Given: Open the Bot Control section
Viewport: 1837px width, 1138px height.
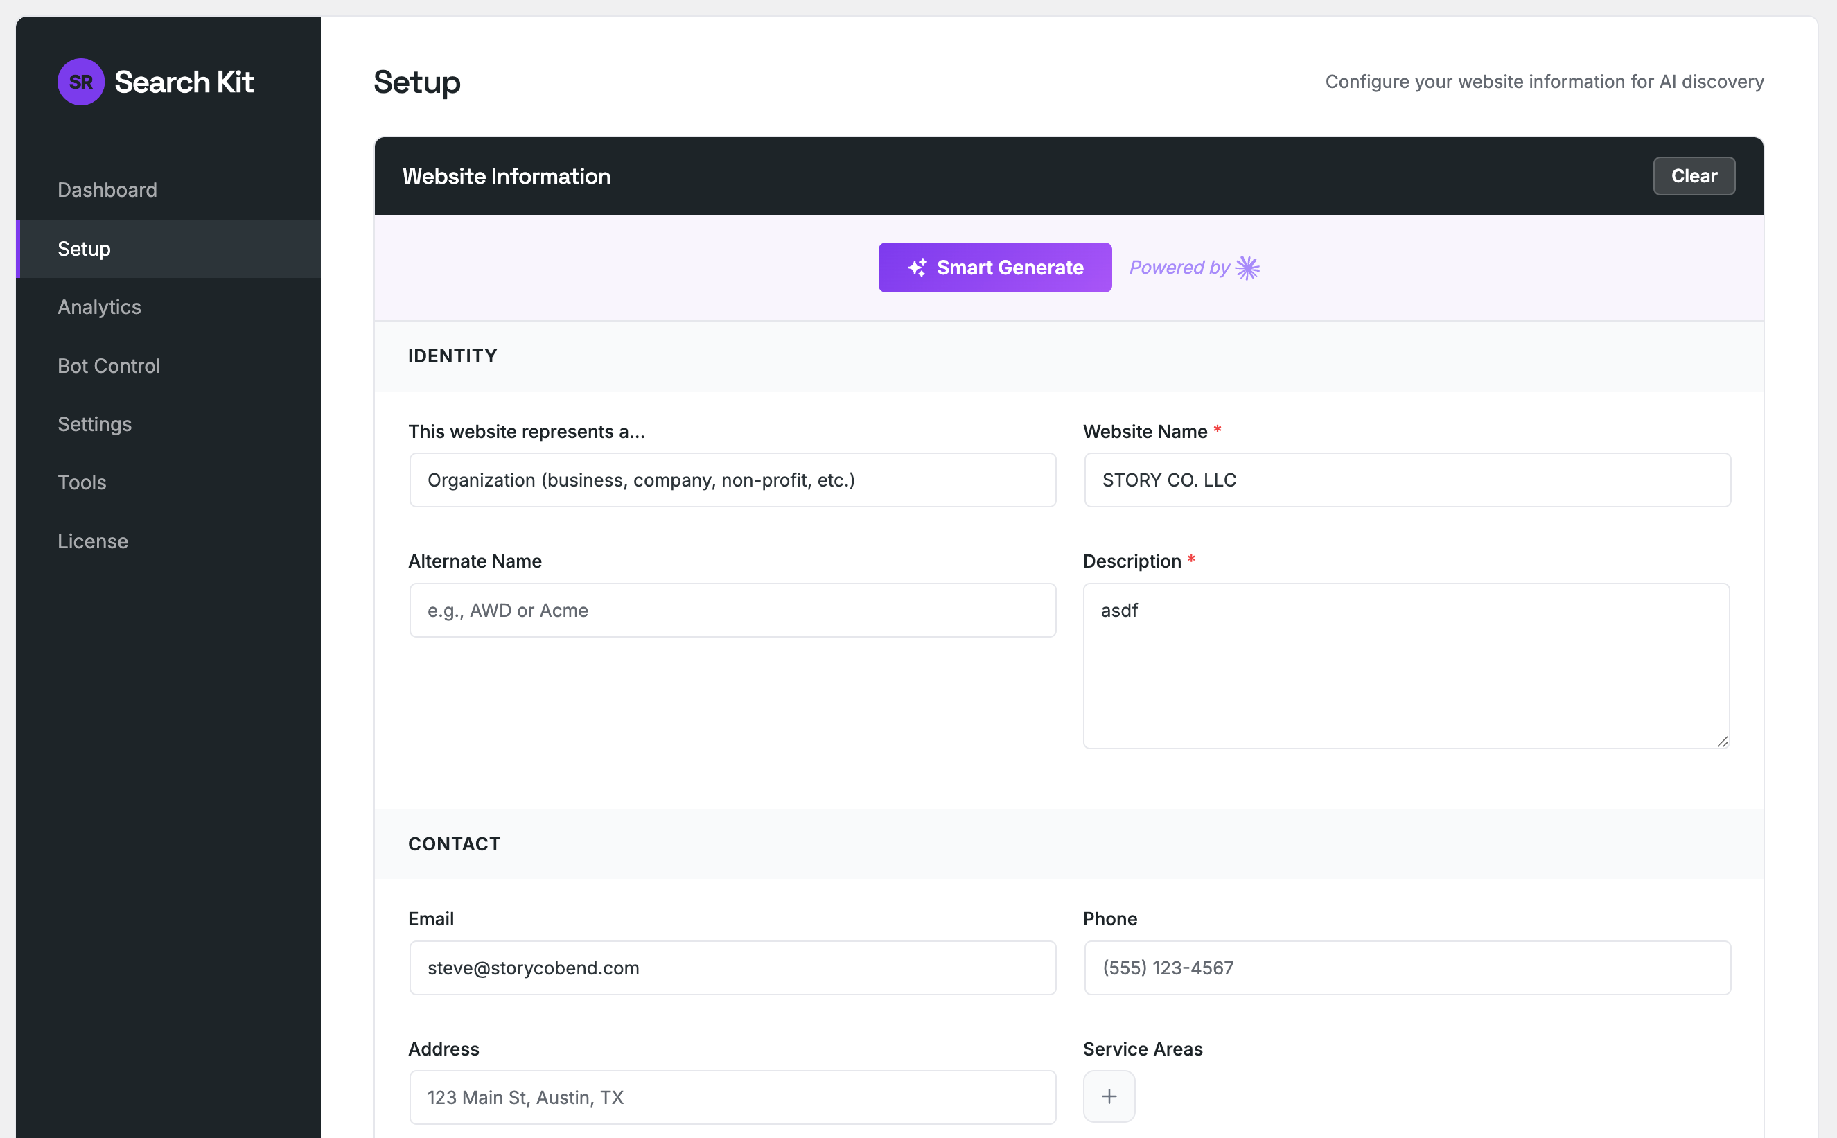Looking at the screenshot, I should (x=108, y=366).
